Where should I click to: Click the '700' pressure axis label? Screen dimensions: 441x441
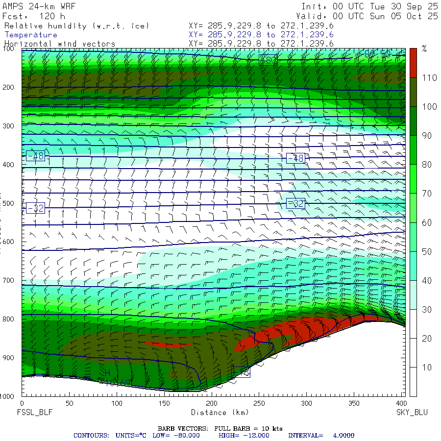pyautogui.click(x=8, y=280)
